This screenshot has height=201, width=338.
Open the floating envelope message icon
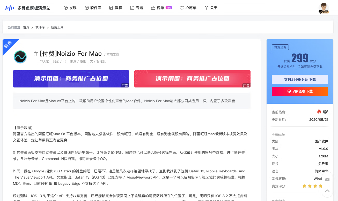[327, 180]
